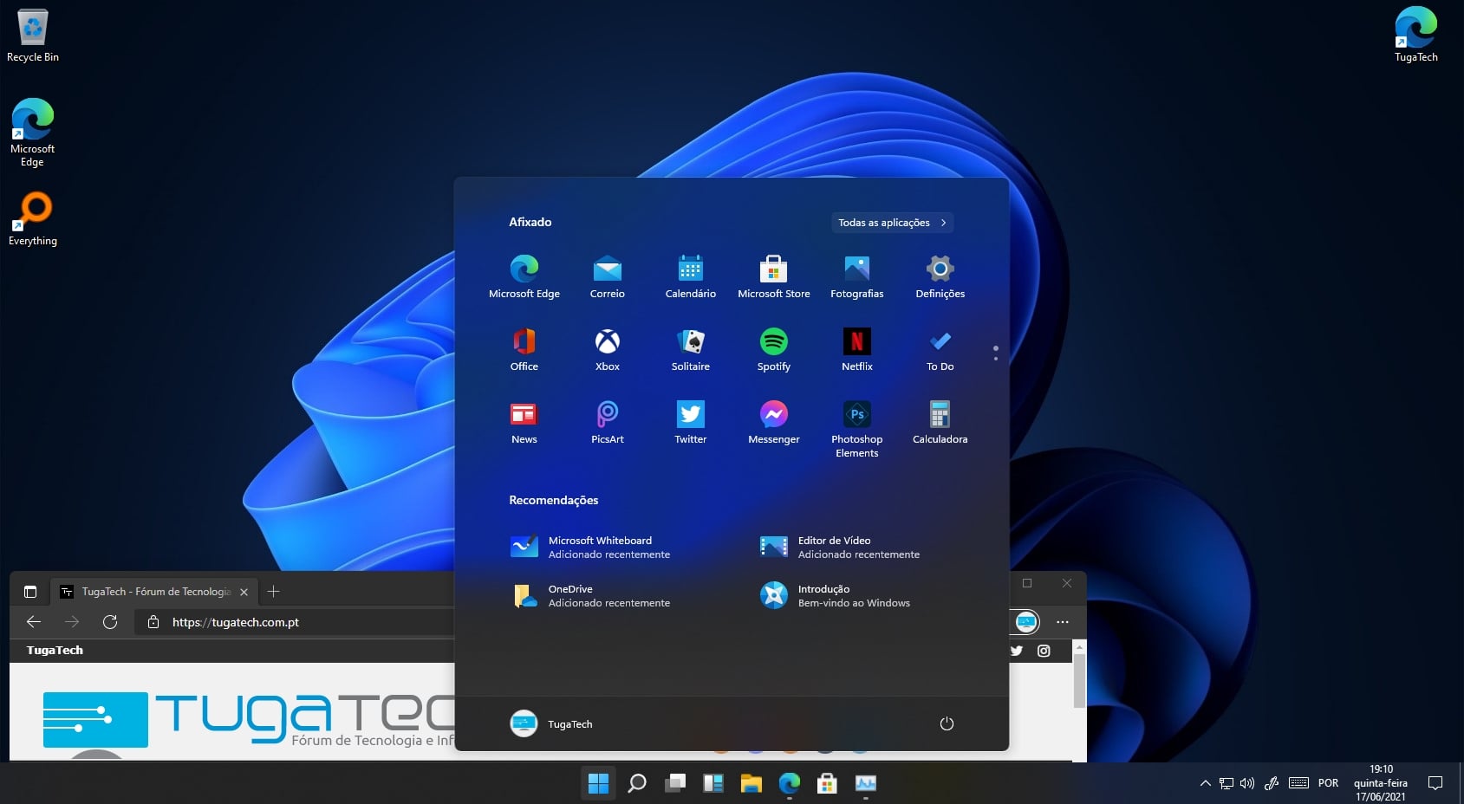The height and width of the screenshot is (804, 1464).
Task: Open Edge tab actions menu icon
Action: (30, 592)
